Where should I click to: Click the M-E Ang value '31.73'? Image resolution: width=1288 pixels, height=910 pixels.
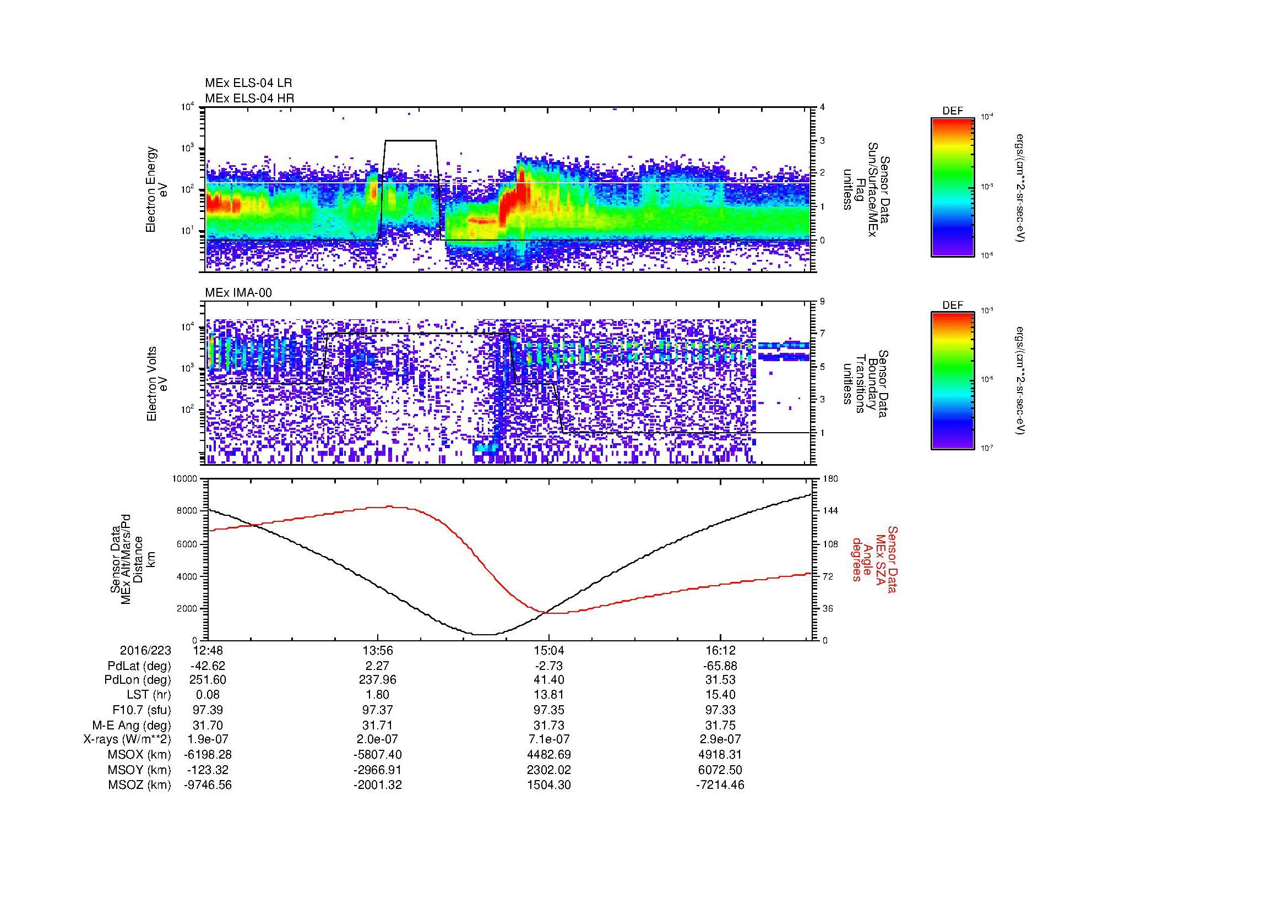click(549, 725)
